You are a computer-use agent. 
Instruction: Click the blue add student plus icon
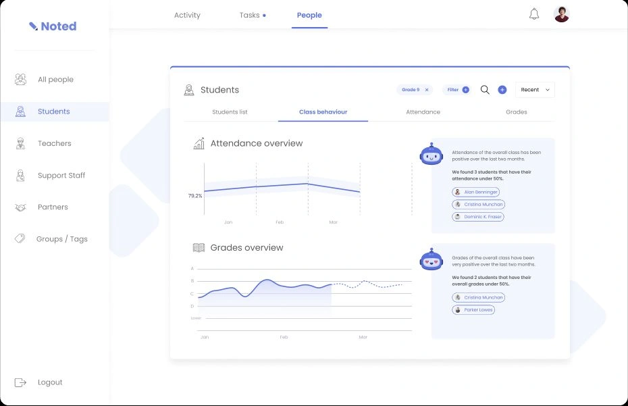click(502, 90)
